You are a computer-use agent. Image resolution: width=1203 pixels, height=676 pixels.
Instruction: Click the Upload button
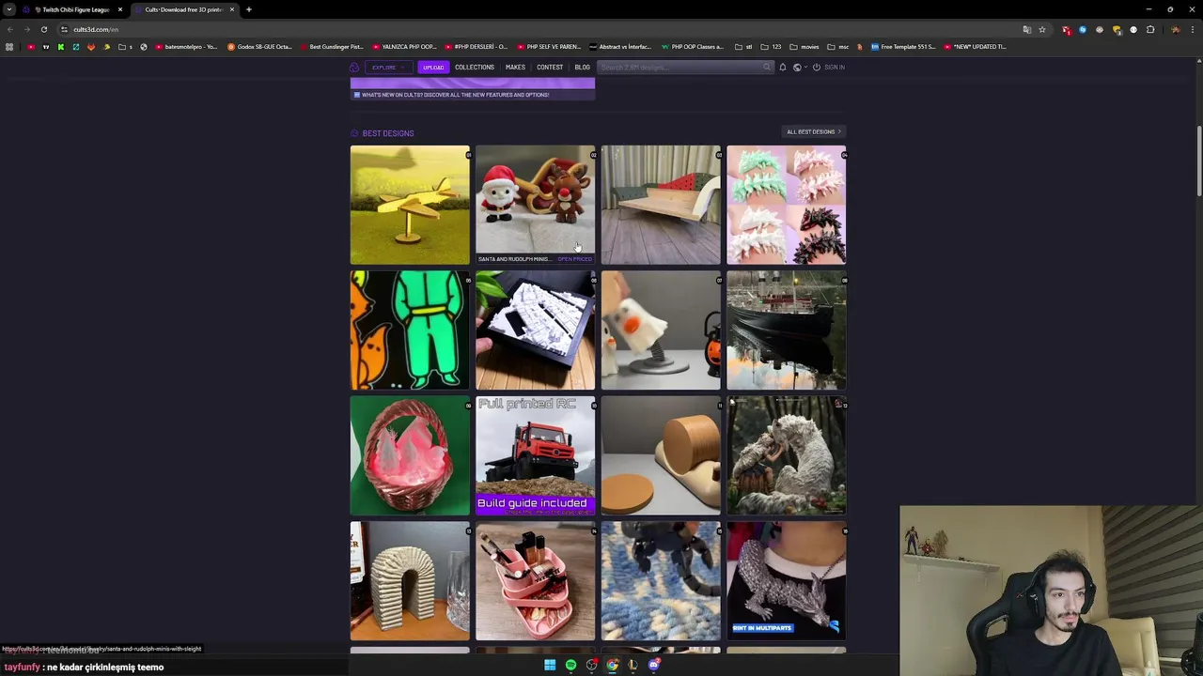click(433, 68)
